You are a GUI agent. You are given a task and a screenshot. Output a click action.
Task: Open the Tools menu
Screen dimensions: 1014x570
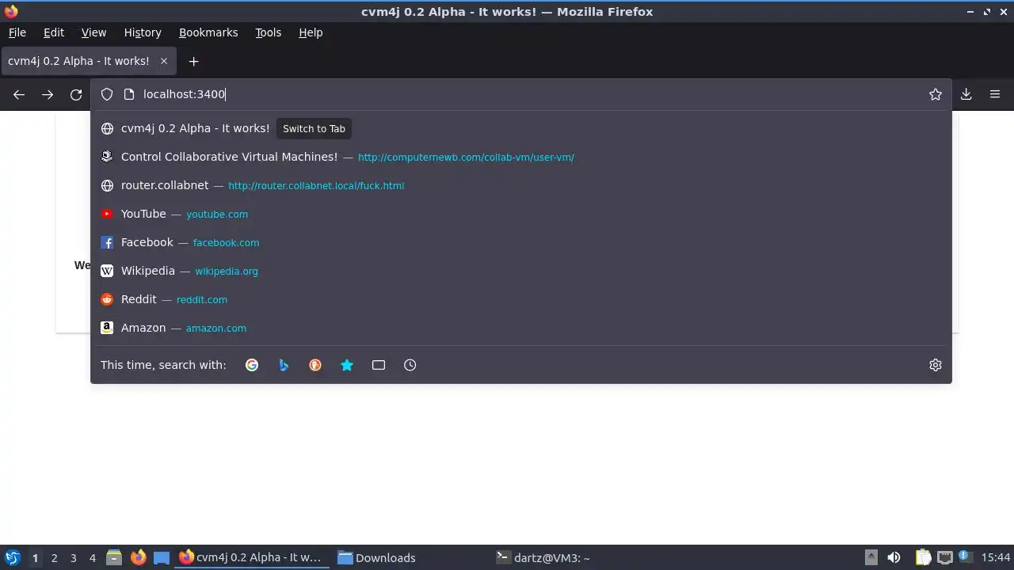point(268,32)
